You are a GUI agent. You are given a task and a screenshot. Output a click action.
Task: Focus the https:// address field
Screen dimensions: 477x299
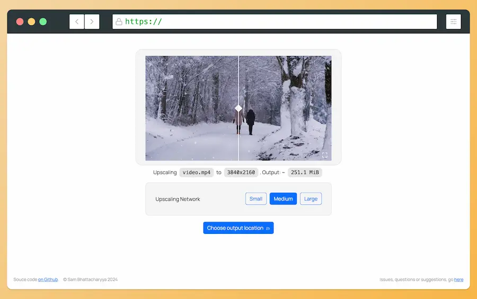point(276,22)
